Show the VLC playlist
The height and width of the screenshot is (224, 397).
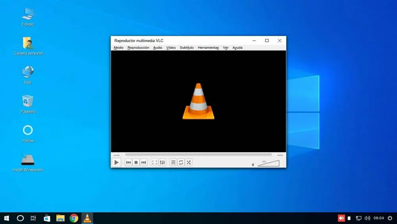click(173, 162)
